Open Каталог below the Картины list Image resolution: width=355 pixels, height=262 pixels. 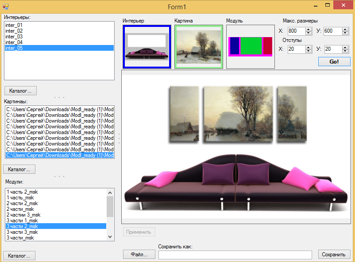click(19, 169)
